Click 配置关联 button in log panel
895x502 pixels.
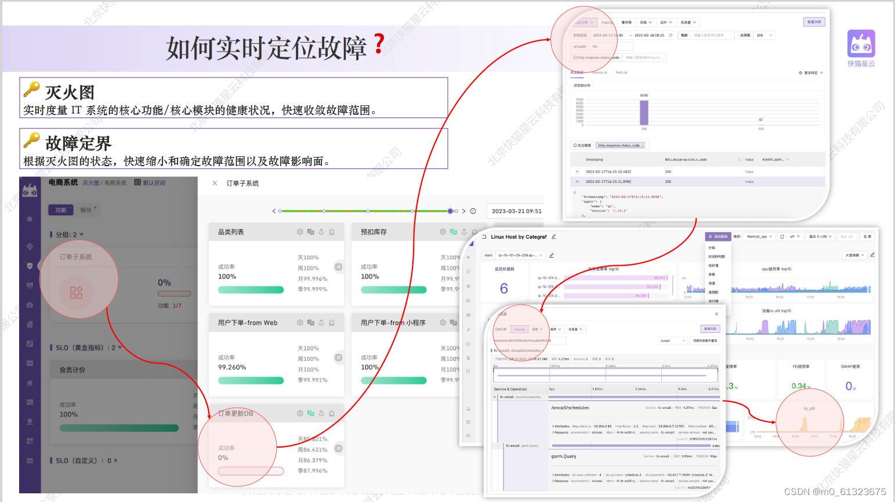[x=813, y=21]
